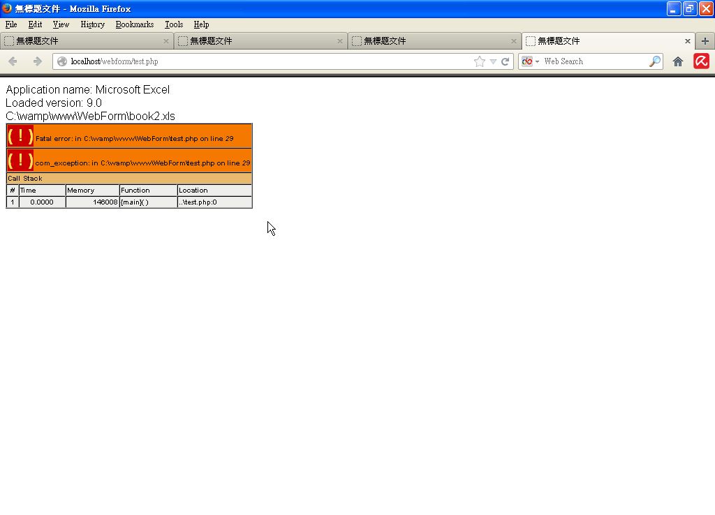Click the Firefox icon in title bar
The width and height of the screenshot is (715, 515).
(x=7, y=8)
